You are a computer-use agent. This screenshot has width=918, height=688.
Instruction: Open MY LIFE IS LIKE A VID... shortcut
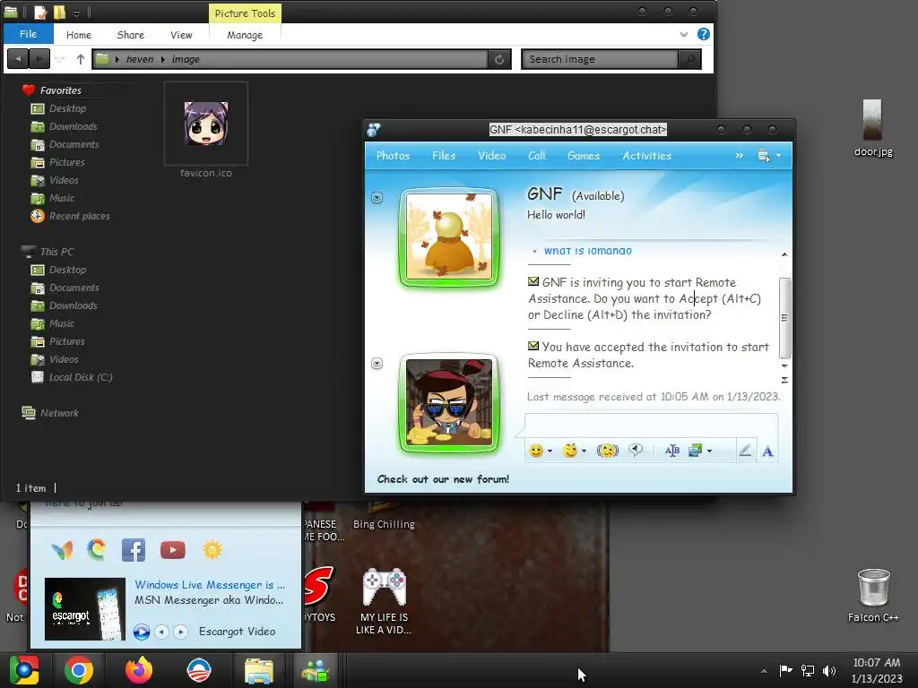384,601
